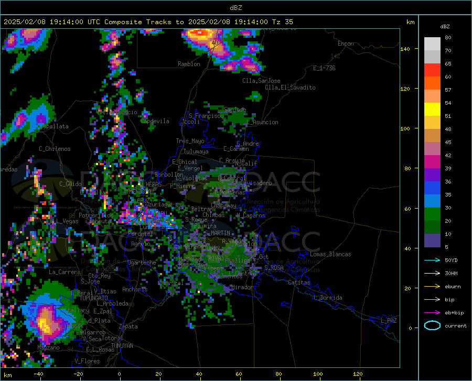Click the Clla.El_Cavadito place label
The width and height of the screenshot is (472, 381).
(x=290, y=88)
